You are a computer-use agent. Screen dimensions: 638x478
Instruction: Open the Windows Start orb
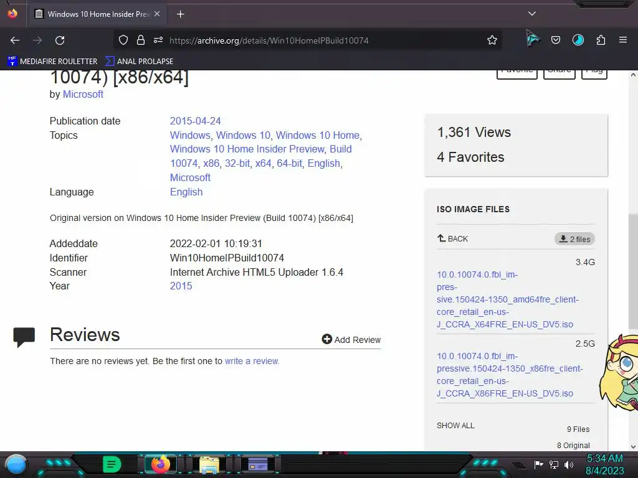click(x=16, y=465)
